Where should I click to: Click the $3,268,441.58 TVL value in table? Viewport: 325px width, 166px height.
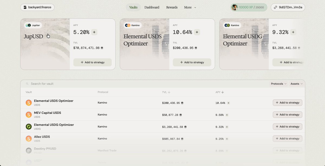[173, 127]
